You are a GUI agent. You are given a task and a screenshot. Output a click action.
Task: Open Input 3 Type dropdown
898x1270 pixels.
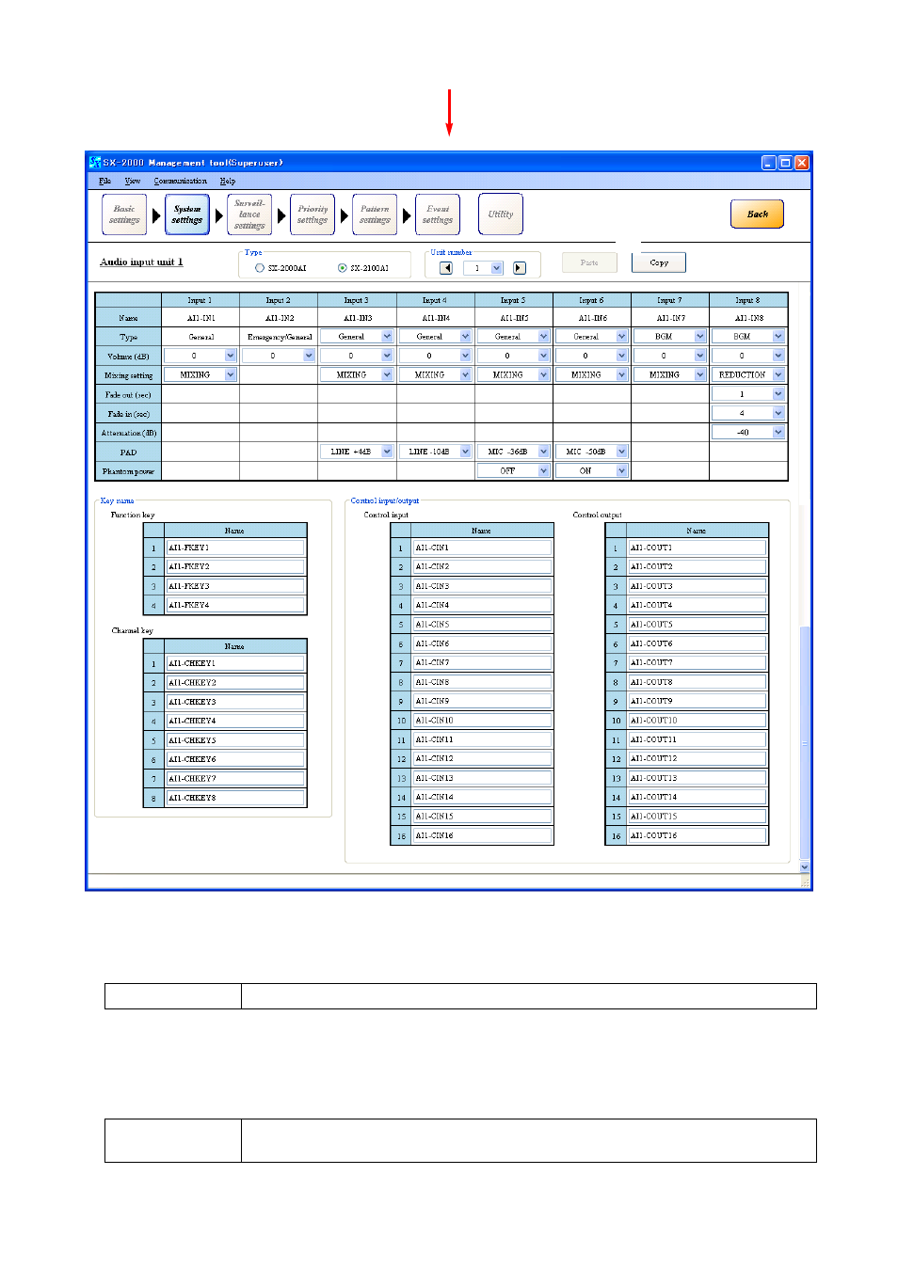point(387,336)
